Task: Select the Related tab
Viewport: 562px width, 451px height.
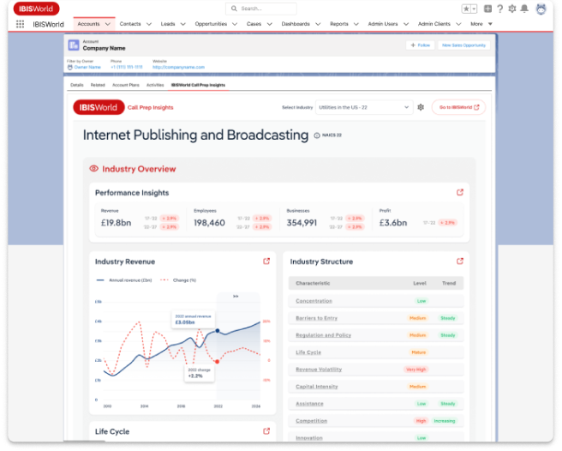Action: [x=98, y=86]
